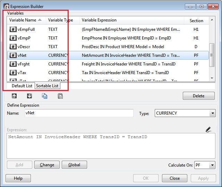Click the copy variable icon

tap(45, 96)
